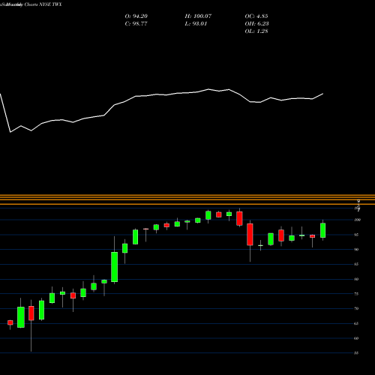Click the '70' price axis label
The width and height of the screenshot is (375, 375).
coord(356,309)
